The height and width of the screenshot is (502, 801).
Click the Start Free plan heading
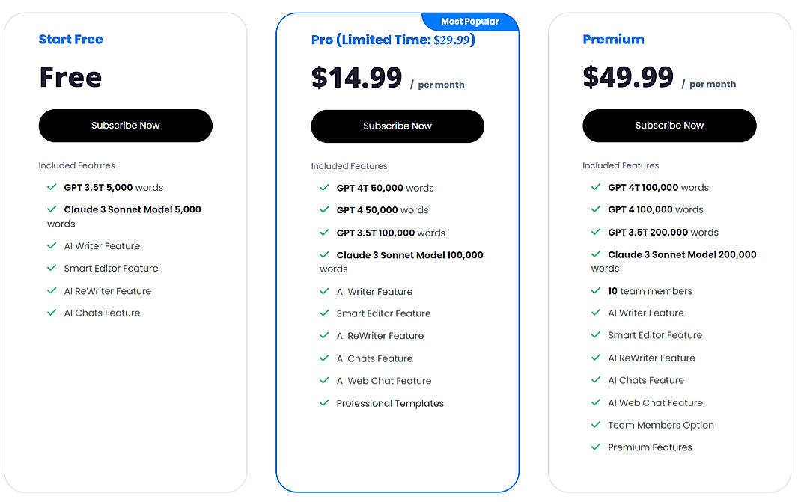tap(70, 39)
